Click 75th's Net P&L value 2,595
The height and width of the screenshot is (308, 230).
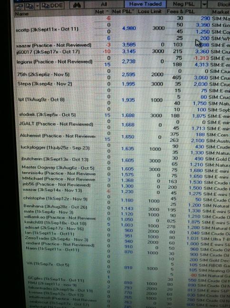128,75
